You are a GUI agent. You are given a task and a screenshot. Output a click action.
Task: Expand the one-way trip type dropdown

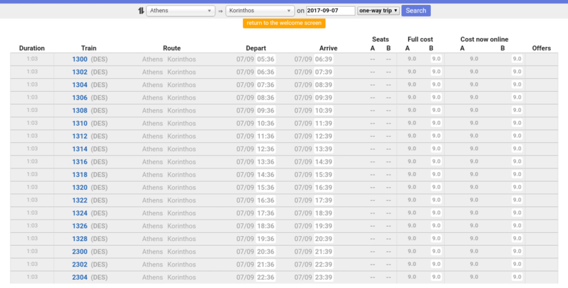378,11
